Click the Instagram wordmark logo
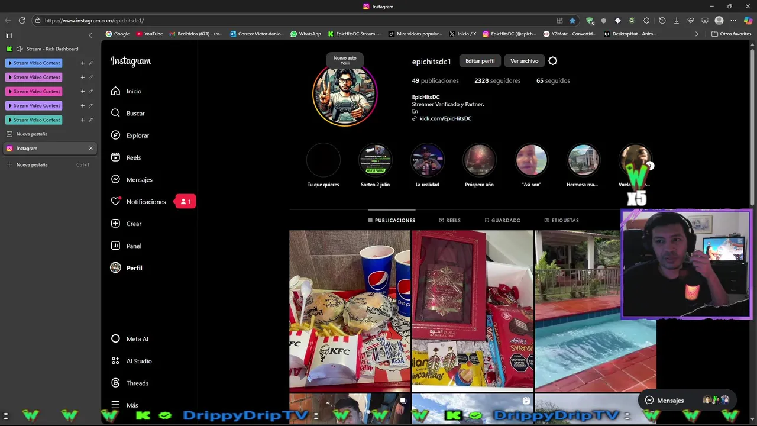Screen dimensions: 757x426 click(131, 61)
